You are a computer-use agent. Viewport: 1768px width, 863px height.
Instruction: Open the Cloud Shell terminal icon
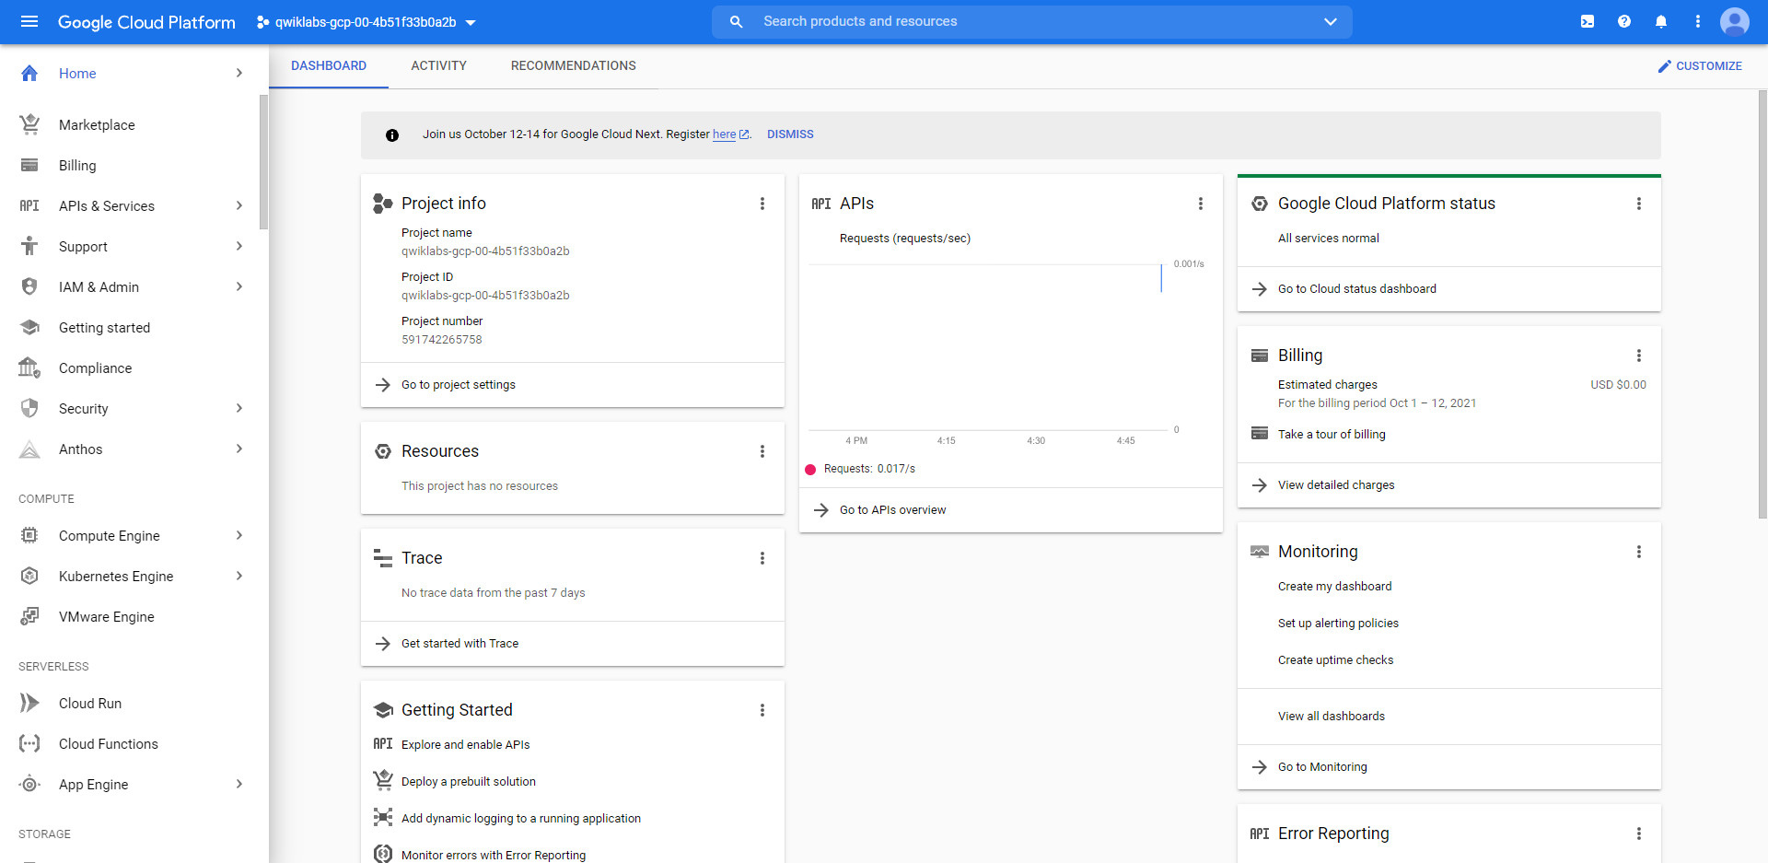coord(1588,20)
